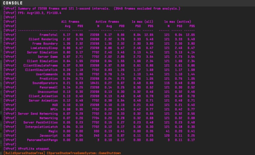Screen dimensions: 255x155
Task: Select the InterpolationLatch row label
Action: tap(41, 127)
